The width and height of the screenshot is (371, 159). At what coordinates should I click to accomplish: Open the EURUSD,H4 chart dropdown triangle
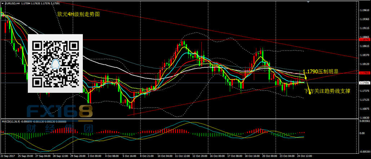pyautogui.click(x=3, y=3)
